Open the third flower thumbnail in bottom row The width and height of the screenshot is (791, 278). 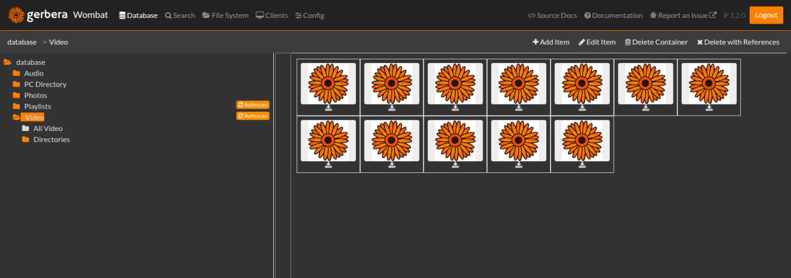455,140
